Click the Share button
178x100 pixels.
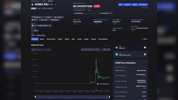point(144,39)
